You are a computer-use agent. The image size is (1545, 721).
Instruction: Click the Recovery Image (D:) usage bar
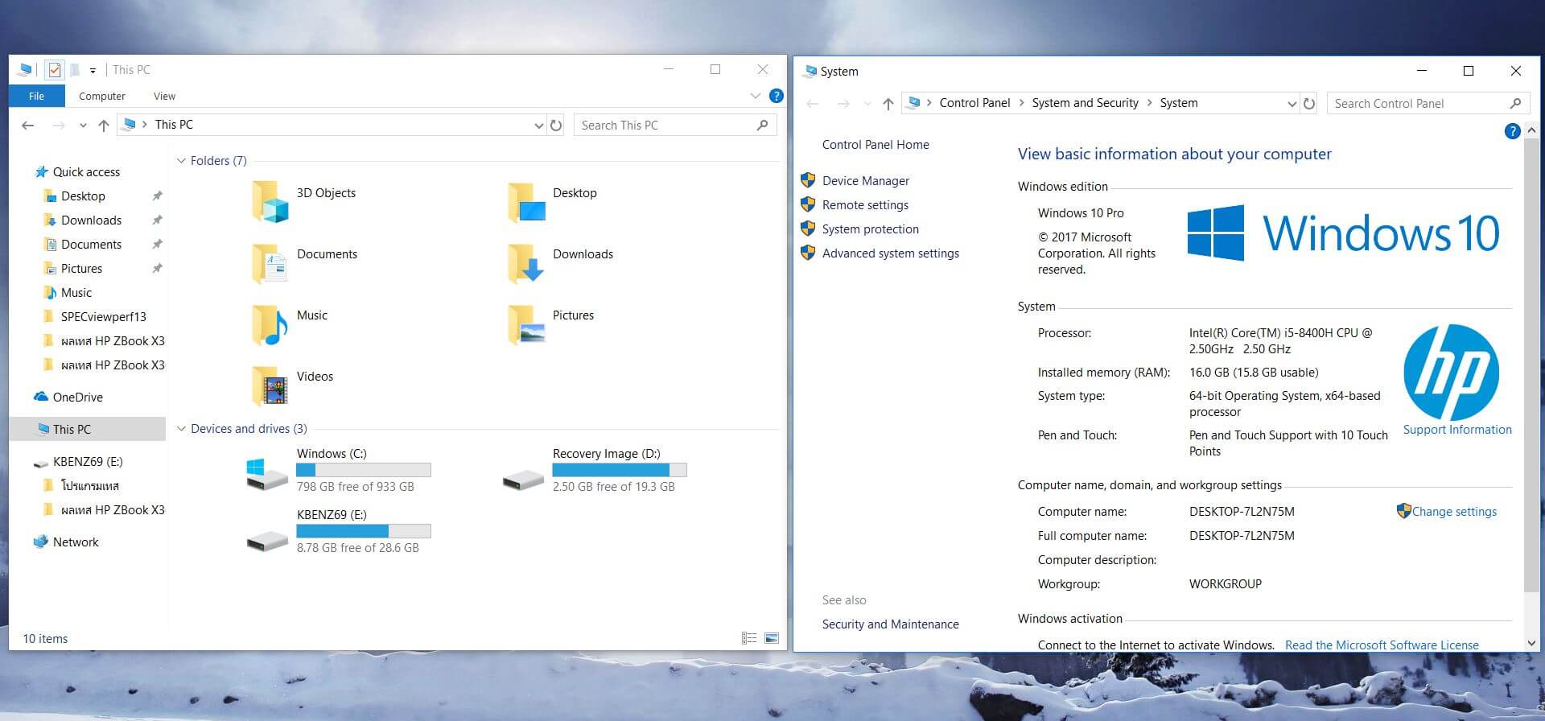[620, 470]
